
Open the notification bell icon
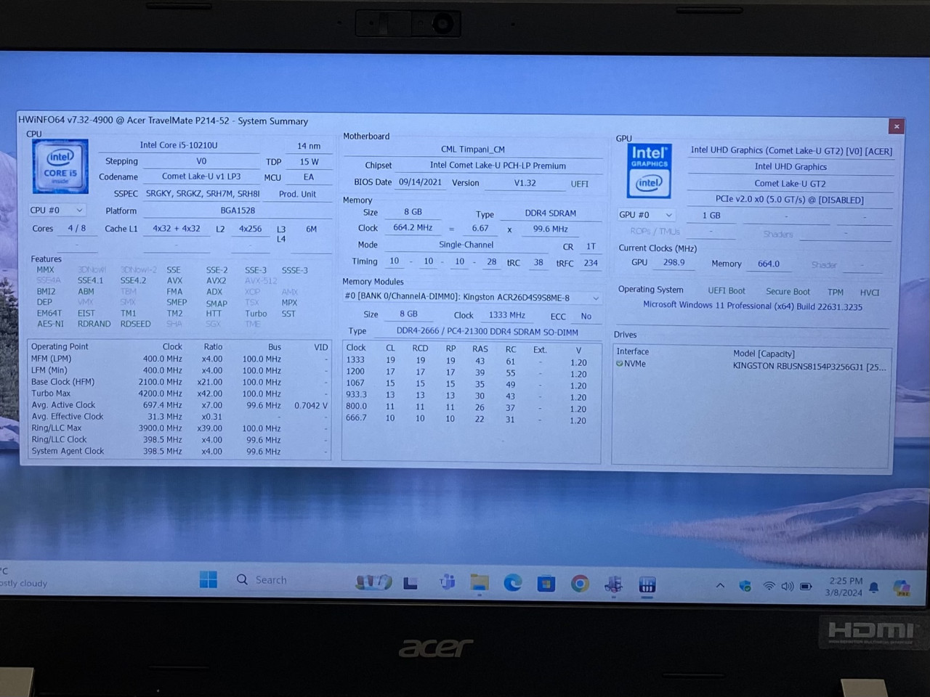tap(874, 587)
